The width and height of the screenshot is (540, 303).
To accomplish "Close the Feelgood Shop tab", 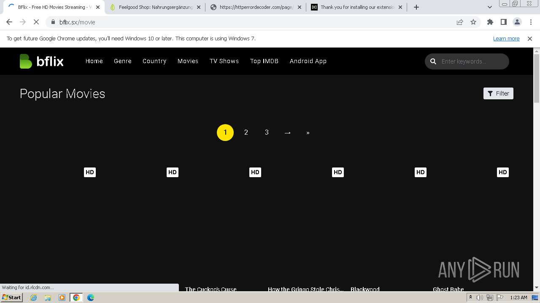I will point(199,7).
